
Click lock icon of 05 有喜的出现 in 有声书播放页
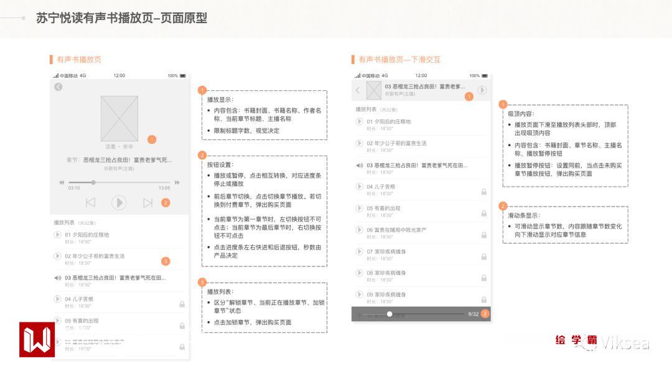pos(182,326)
